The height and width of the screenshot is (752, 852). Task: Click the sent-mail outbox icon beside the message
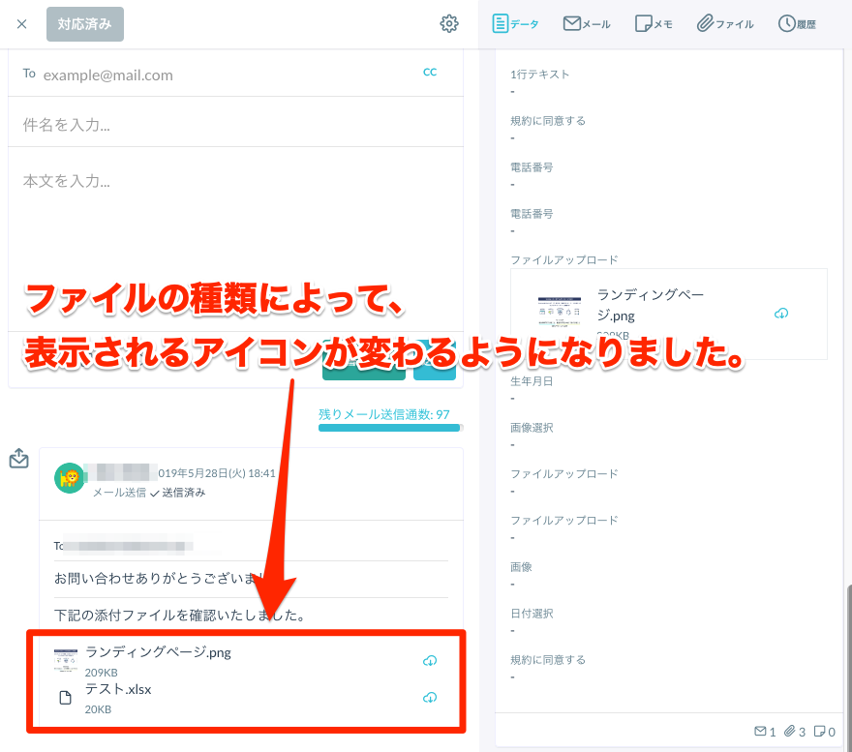[x=18, y=459]
